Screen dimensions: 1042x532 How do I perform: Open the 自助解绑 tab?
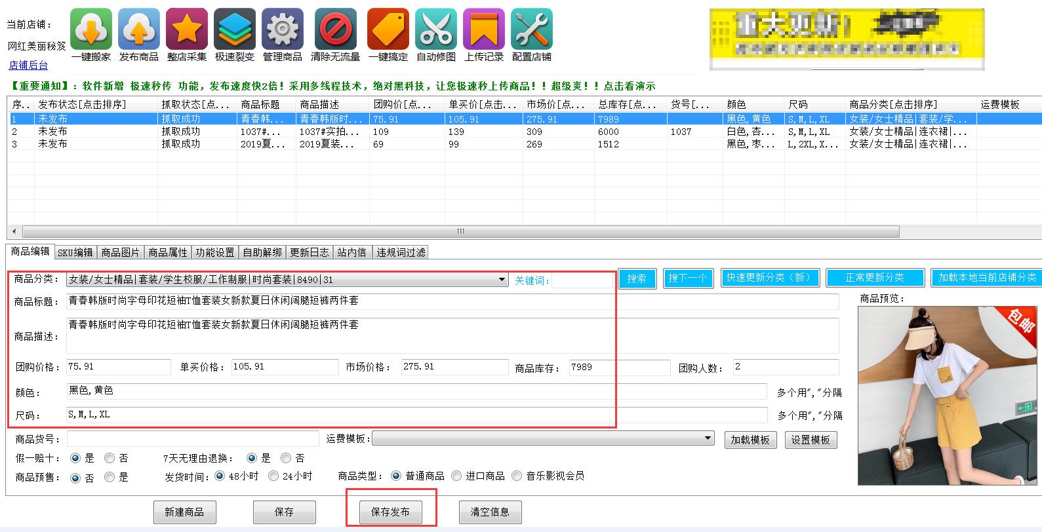tap(262, 252)
